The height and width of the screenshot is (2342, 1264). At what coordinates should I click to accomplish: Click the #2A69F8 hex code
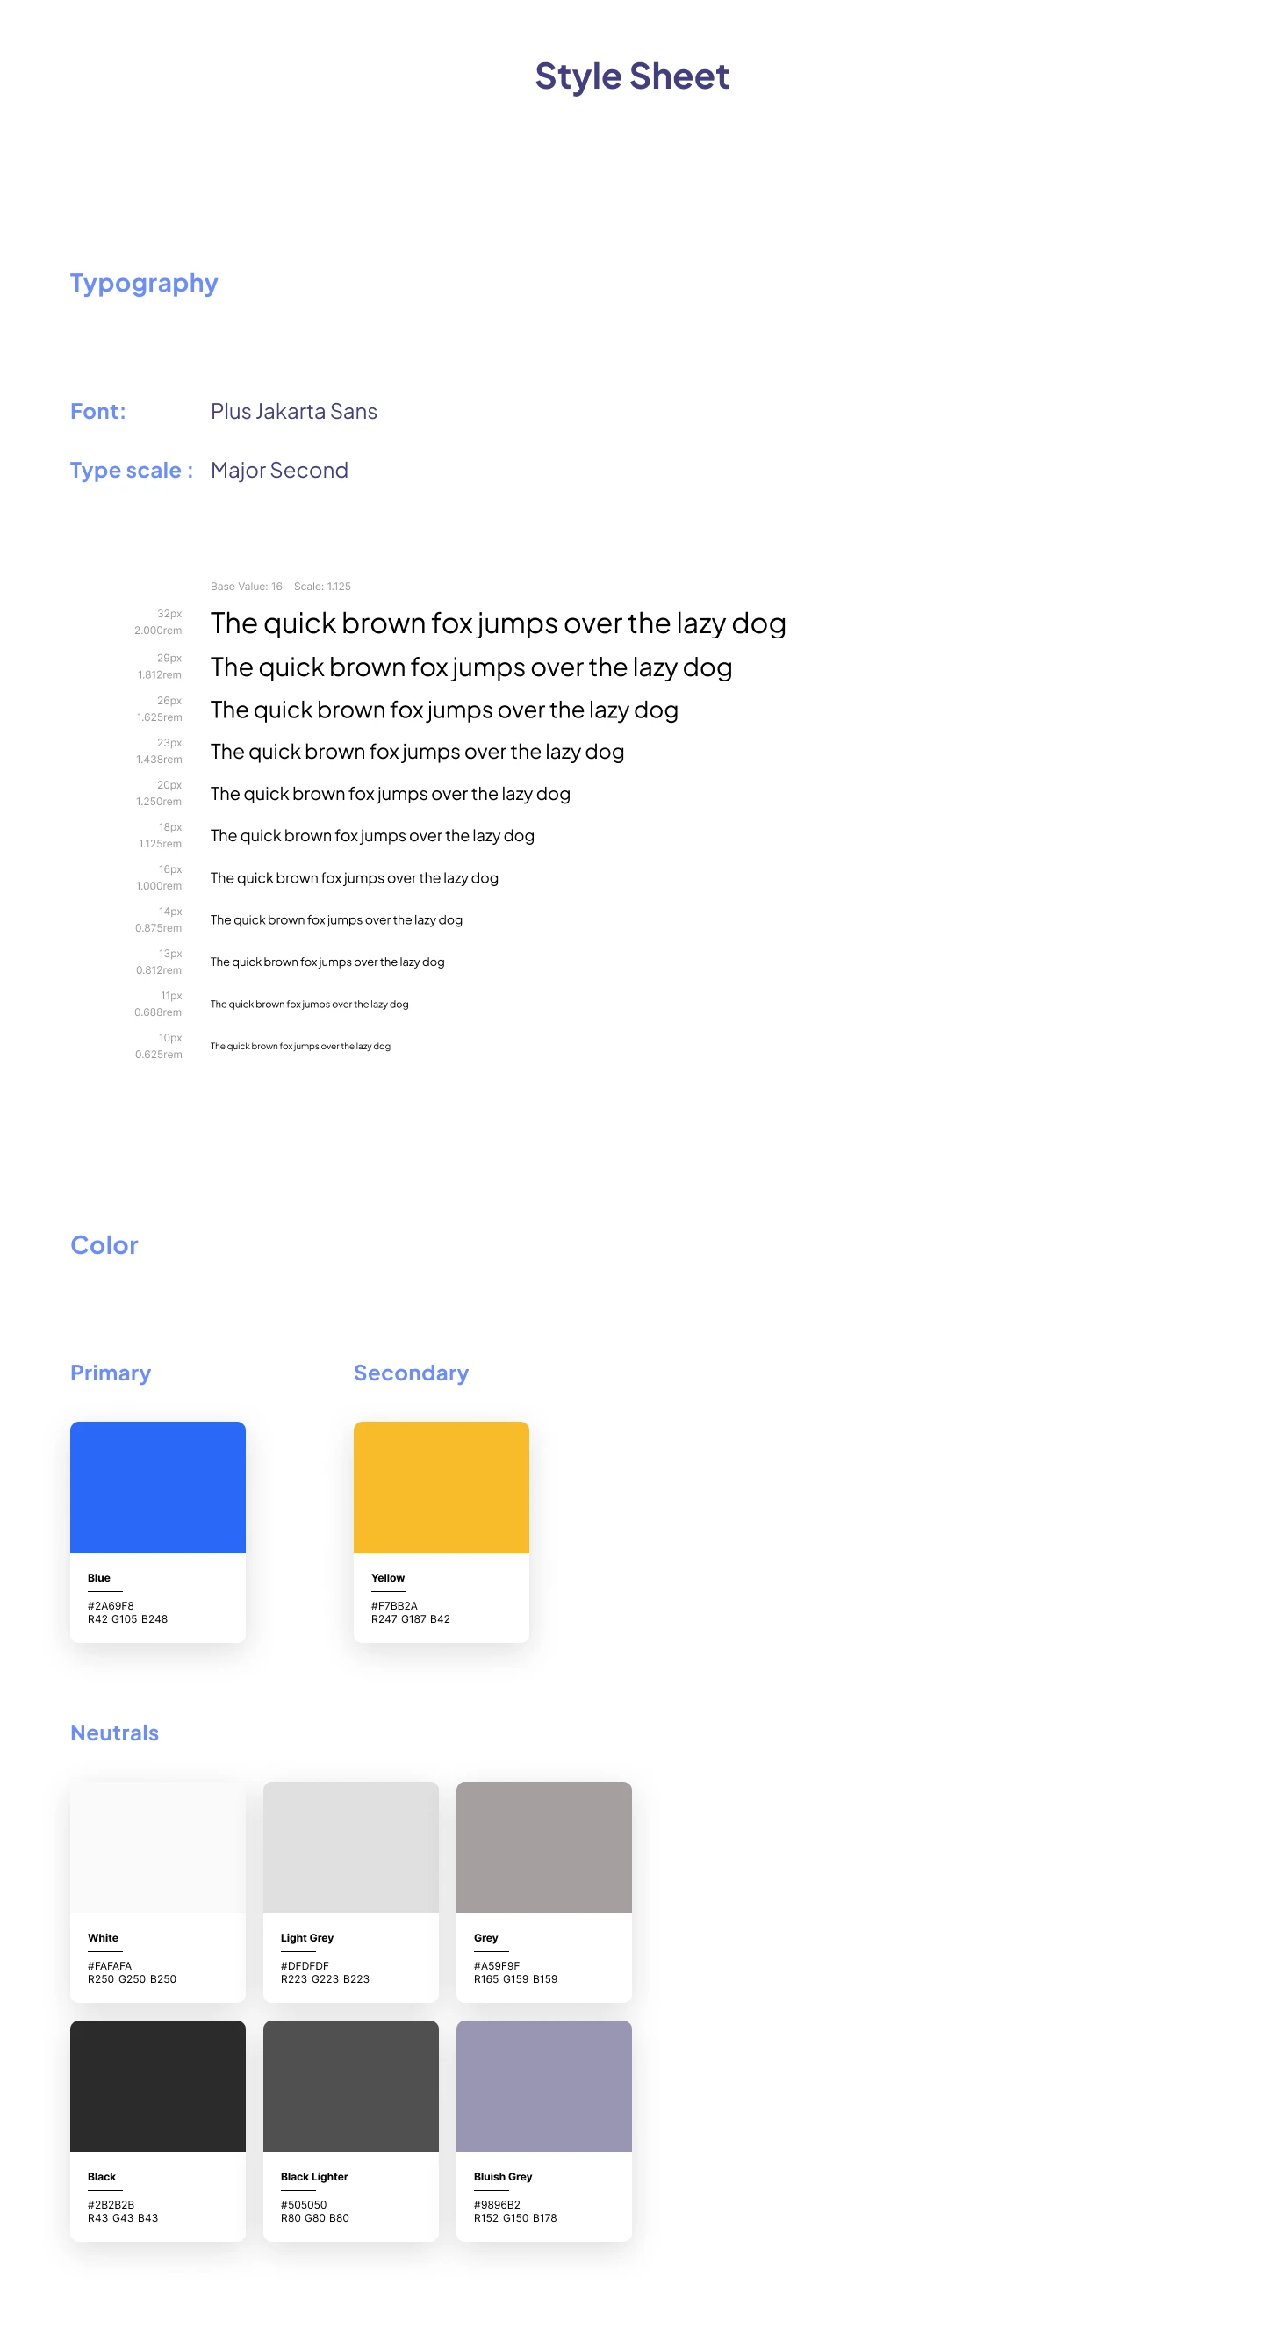click(x=111, y=1605)
